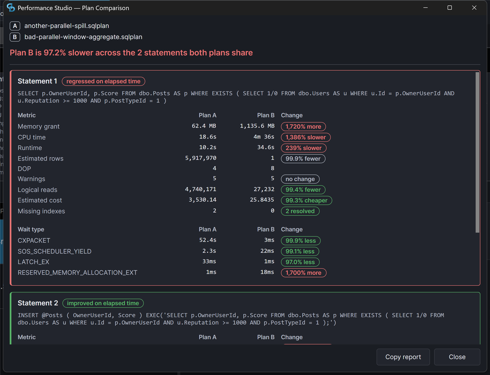
Task: Click the '99.4% fewer' logical reads badge
Action: (x=303, y=190)
